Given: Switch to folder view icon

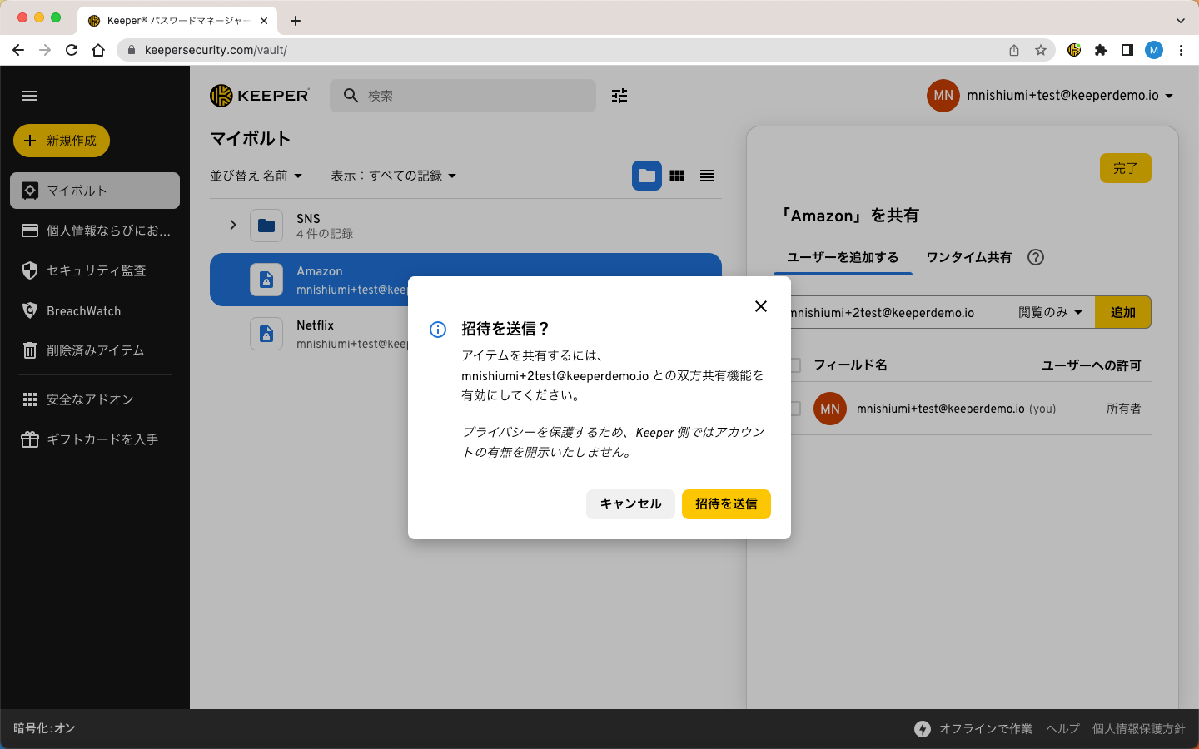Looking at the screenshot, I should (x=647, y=176).
